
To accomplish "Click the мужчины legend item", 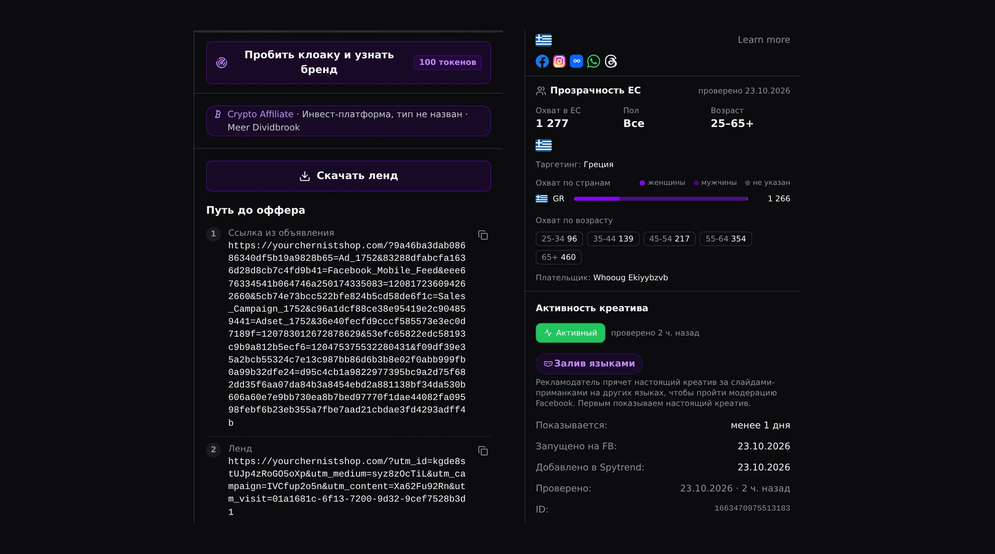I will (x=715, y=183).
